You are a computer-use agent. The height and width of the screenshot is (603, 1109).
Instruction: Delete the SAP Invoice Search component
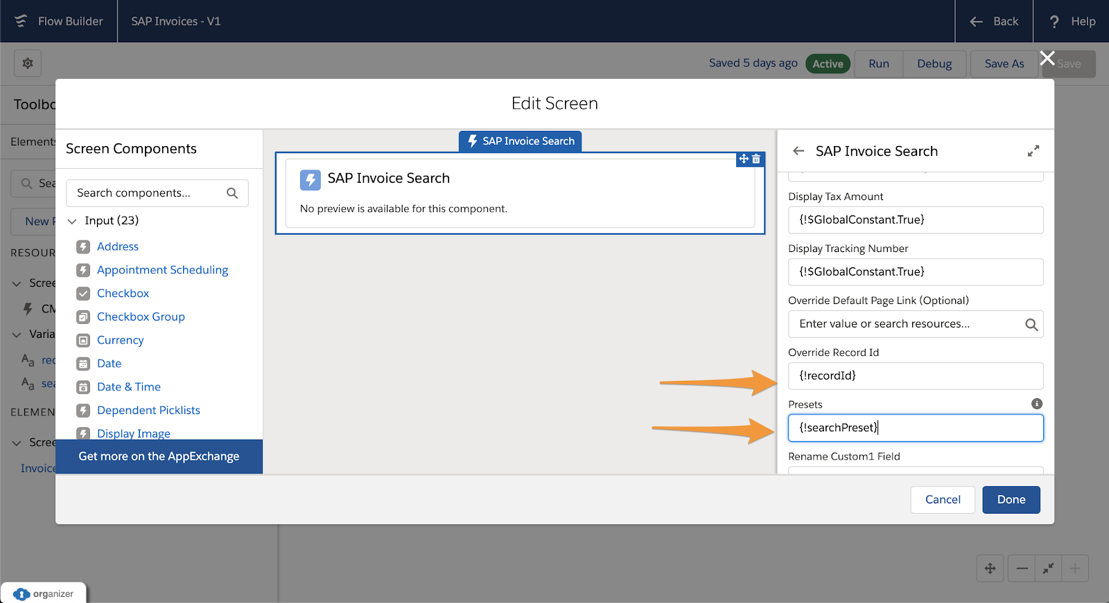(756, 159)
